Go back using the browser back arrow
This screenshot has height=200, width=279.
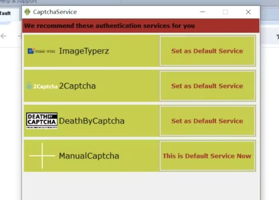point(4,36)
